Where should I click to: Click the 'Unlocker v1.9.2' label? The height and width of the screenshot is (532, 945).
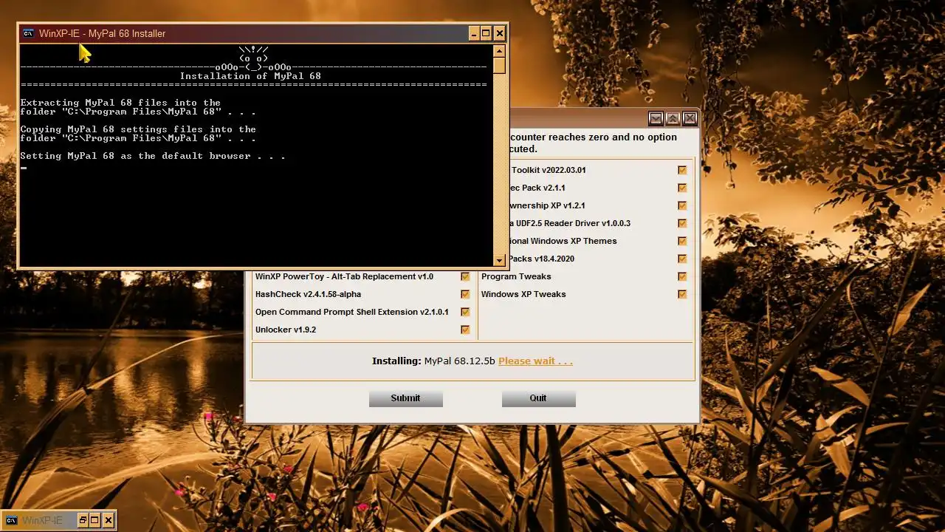coord(286,330)
